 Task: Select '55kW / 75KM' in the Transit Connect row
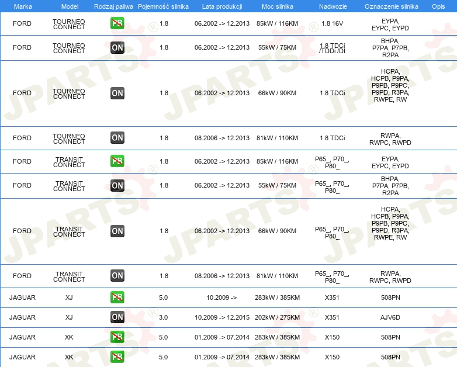pyautogui.click(x=277, y=185)
